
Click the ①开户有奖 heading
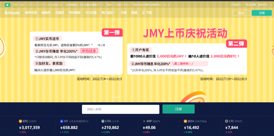click(x=140, y=50)
